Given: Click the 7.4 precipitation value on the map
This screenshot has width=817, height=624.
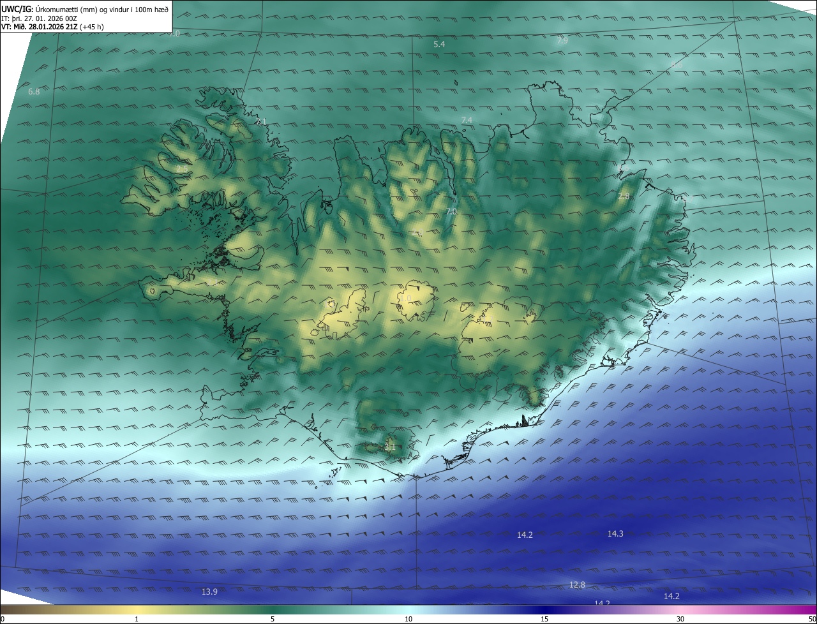Looking at the screenshot, I should point(467,120).
